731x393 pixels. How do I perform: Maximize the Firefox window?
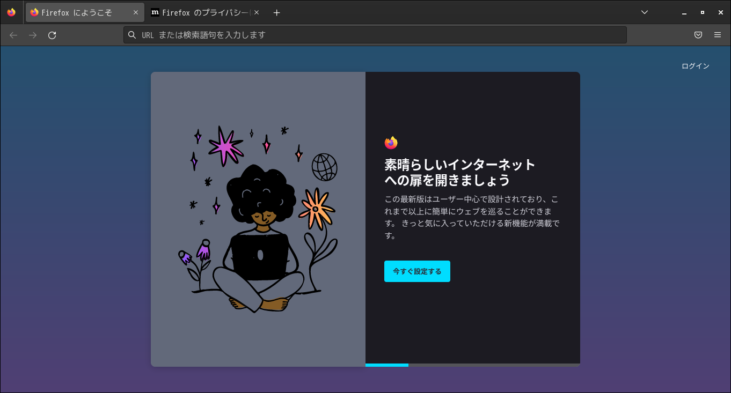tap(702, 12)
